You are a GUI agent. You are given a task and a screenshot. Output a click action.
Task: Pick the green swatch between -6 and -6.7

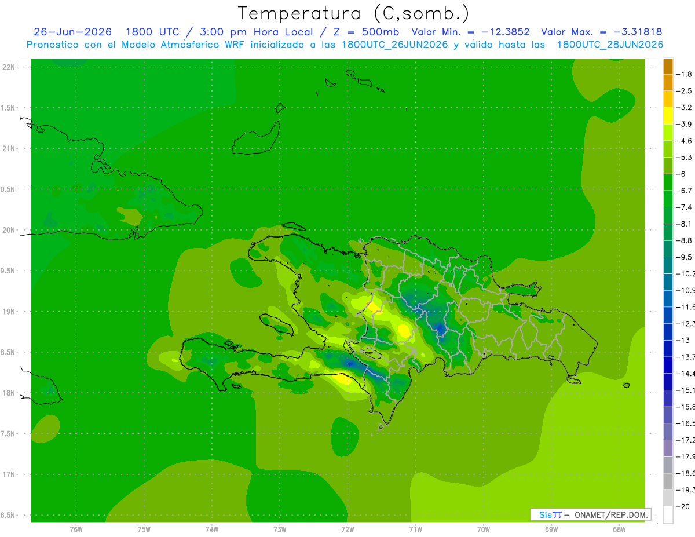[668, 182]
